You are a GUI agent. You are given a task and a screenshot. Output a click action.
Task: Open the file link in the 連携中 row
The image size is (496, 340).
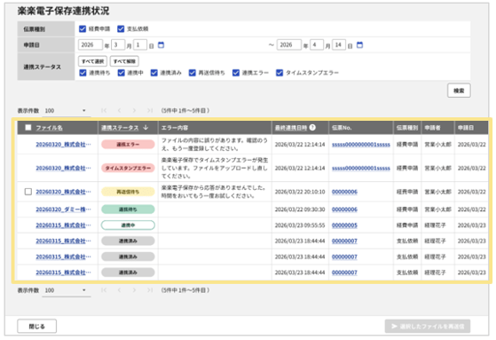[63, 225]
